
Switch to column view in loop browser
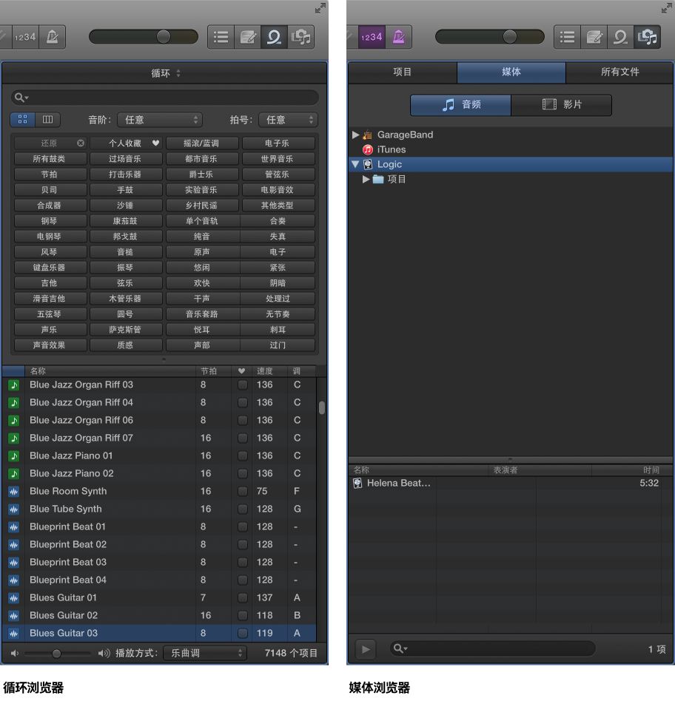pos(47,119)
